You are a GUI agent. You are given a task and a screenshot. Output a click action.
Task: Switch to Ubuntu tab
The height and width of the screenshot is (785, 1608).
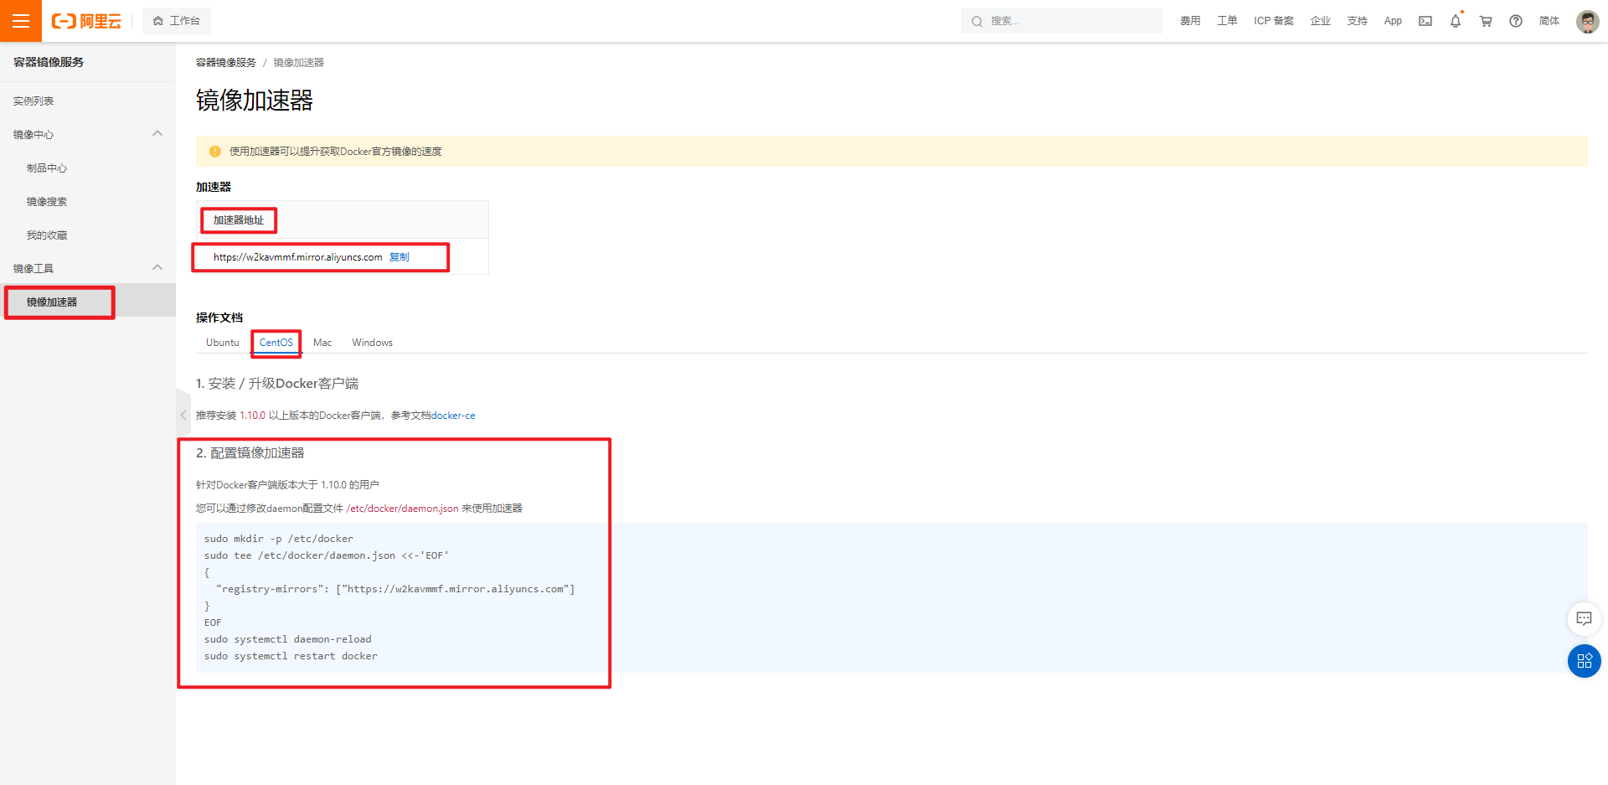(223, 343)
